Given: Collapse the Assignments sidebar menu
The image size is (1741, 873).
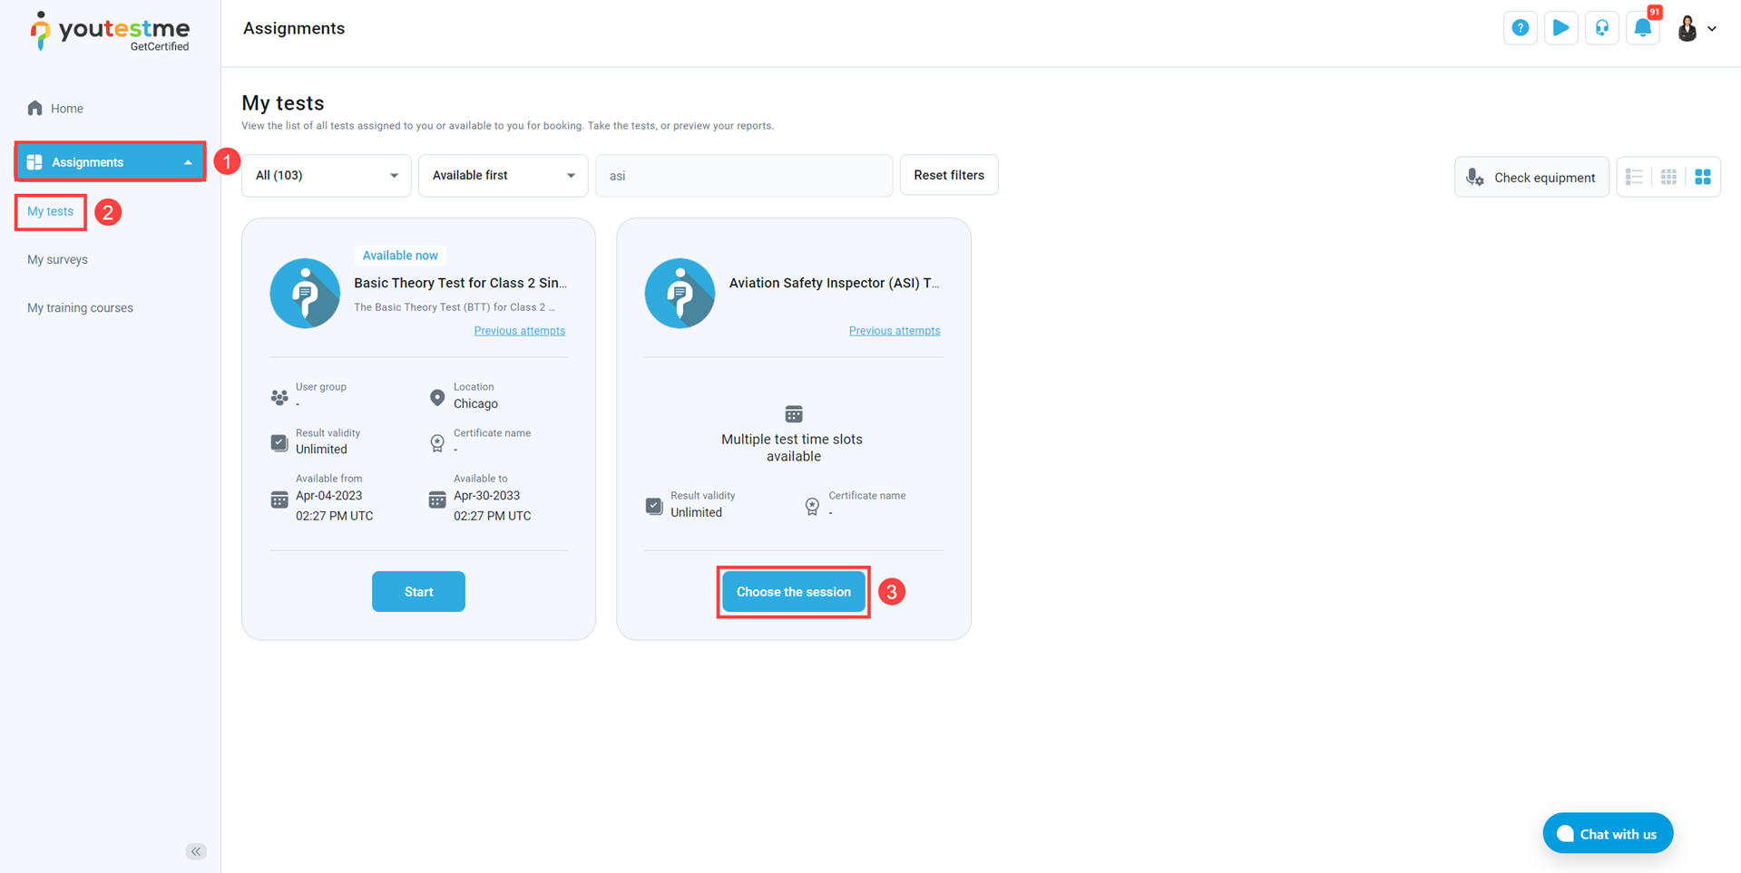Looking at the screenshot, I should click(110, 162).
